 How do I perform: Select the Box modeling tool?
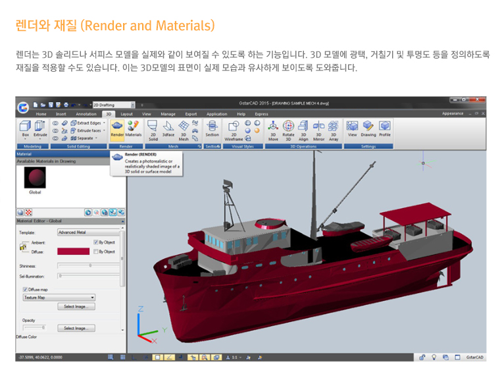tap(25, 126)
